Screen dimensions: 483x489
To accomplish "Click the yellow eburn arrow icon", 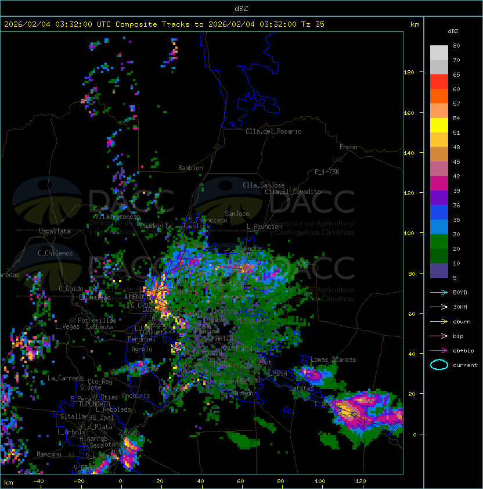I will click(439, 322).
